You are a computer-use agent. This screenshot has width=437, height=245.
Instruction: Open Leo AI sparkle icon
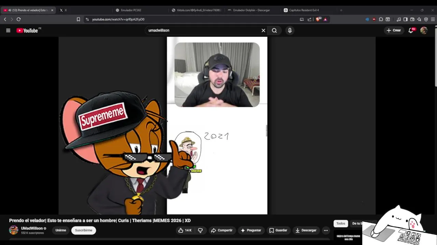[x=419, y=19]
